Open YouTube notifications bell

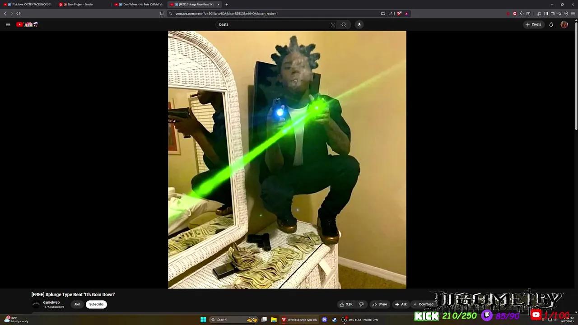(551, 24)
